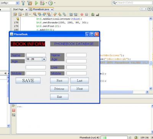Show the opened documents list arrow

(x=149, y=9)
